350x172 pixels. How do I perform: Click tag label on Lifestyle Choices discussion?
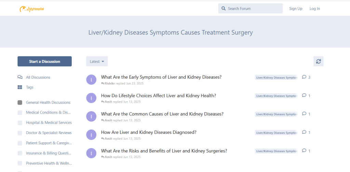click(x=276, y=96)
